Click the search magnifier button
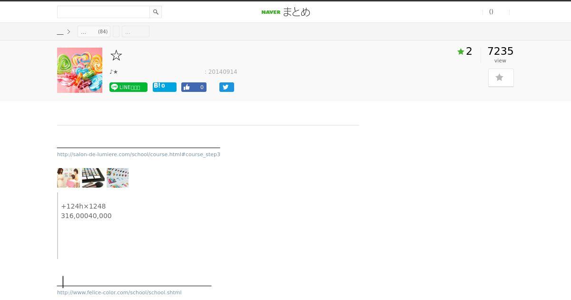 [156, 12]
